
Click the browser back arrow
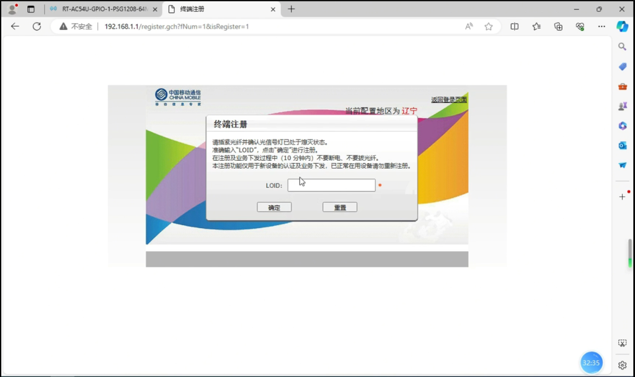(x=15, y=27)
